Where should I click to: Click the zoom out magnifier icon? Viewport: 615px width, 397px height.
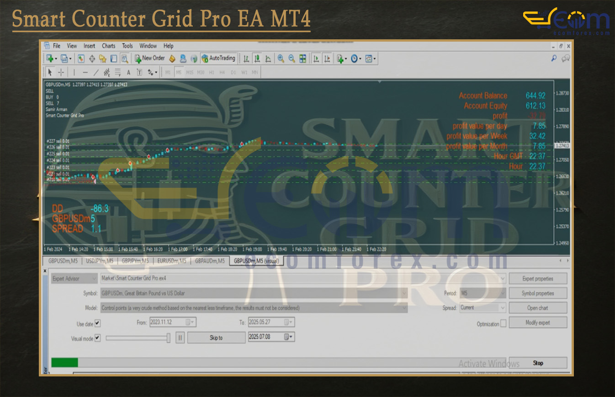(x=292, y=59)
